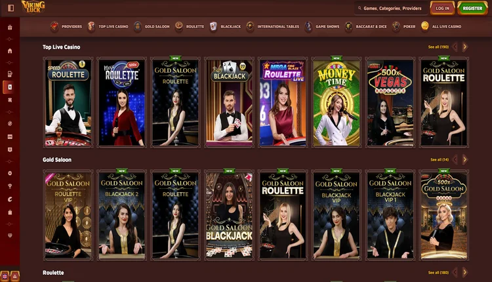Click the green REGISTER button

[x=472, y=9]
